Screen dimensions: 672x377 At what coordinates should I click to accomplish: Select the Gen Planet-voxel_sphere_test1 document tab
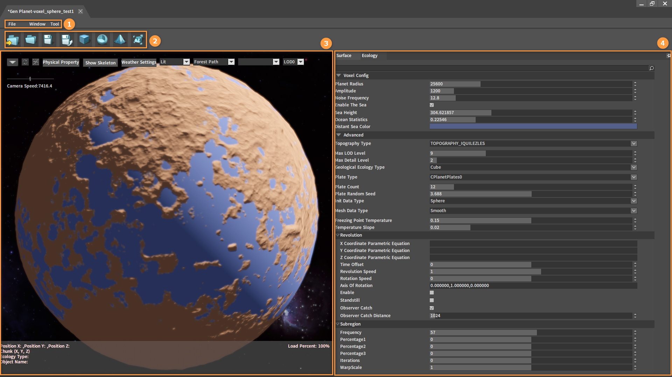41,11
